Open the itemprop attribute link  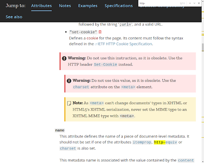click(x=142, y=142)
